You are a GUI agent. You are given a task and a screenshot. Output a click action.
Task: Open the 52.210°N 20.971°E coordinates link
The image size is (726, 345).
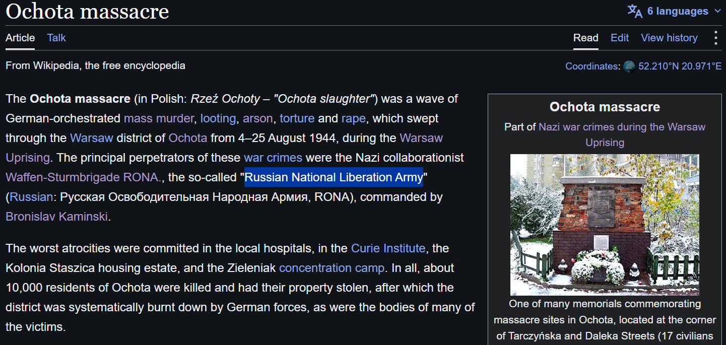(x=680, y=66)
